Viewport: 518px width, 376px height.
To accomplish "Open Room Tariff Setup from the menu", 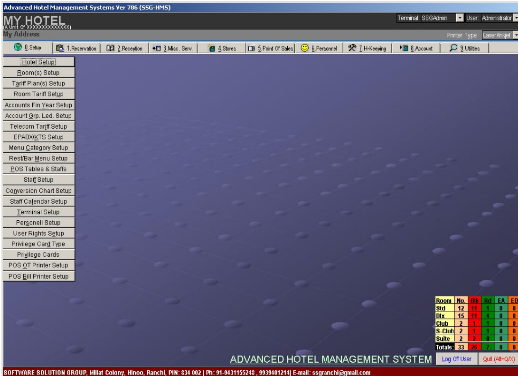I will (38, 94).
